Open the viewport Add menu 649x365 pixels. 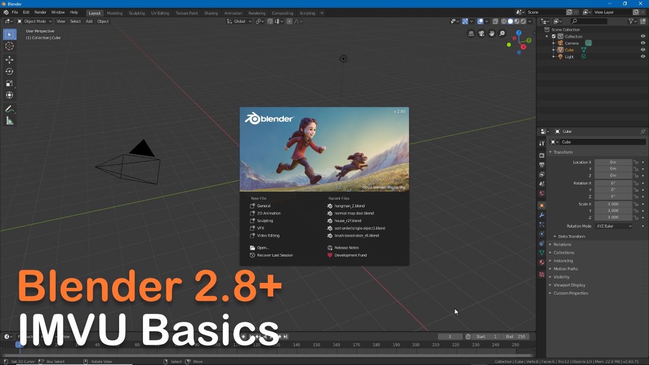point(89,21)
